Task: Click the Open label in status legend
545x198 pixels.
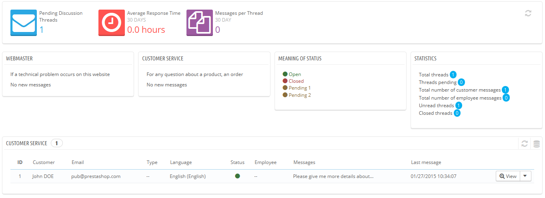Action: coord(295,74)
